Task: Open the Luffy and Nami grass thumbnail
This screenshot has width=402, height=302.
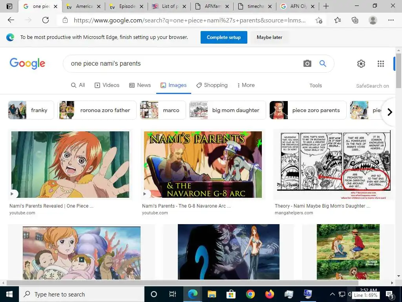Action: click(x=348, y=252)
